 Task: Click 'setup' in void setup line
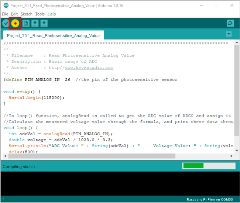point(23,92)
